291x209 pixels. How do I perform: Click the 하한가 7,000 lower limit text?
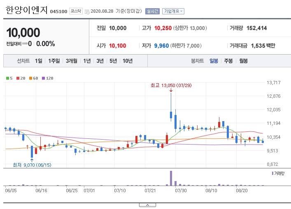pyautogui.click(x=186, y=46)
